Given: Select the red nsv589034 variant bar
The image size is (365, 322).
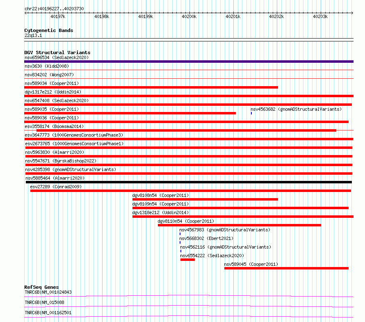Looking at the screenshot, I should [x=151, y=87].
